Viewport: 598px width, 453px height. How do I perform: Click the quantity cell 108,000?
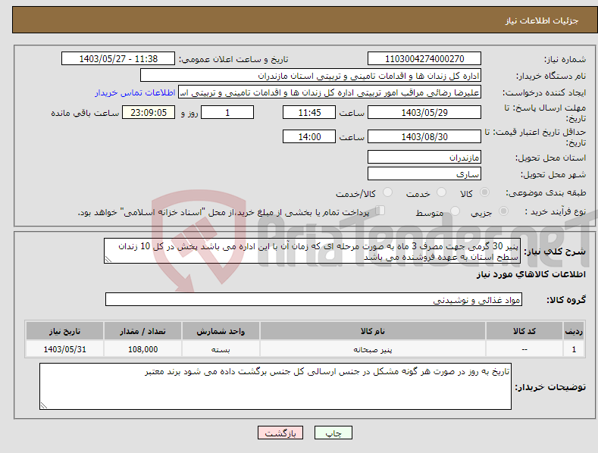pos(143,349)
